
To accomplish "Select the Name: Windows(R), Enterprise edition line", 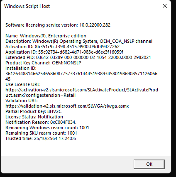I will coord(46,36).
